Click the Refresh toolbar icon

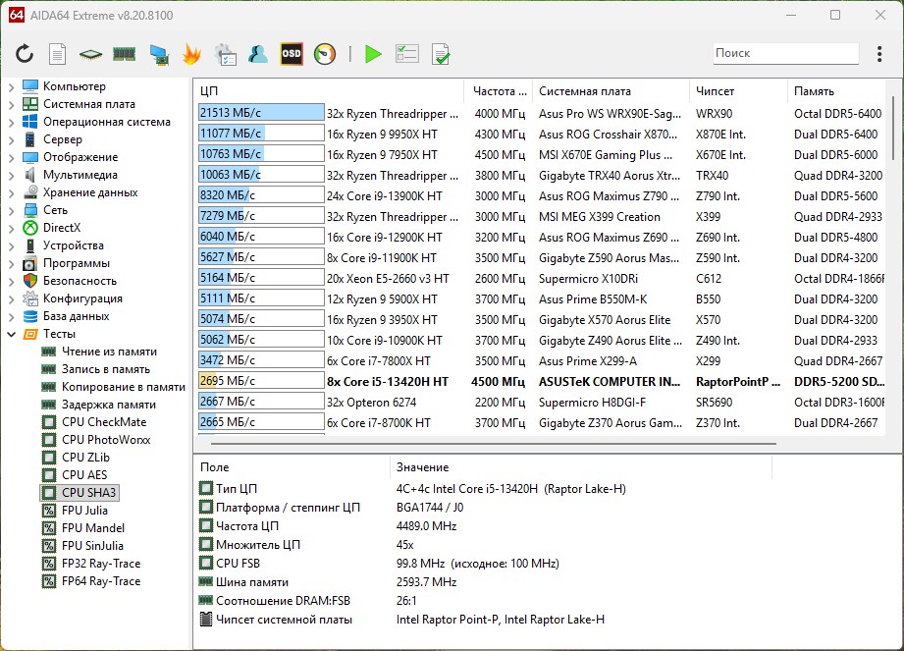(25, 54)
